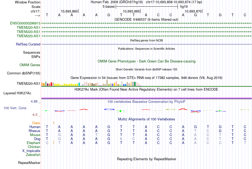Click the blue RefSeq Curated intron line
Image resolution: width=252 pixels, height=169 pixels.
tap(146, 44)
